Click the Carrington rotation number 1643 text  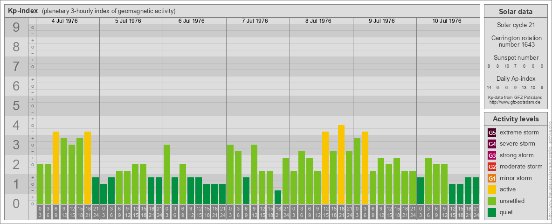(x=516, y=41)
